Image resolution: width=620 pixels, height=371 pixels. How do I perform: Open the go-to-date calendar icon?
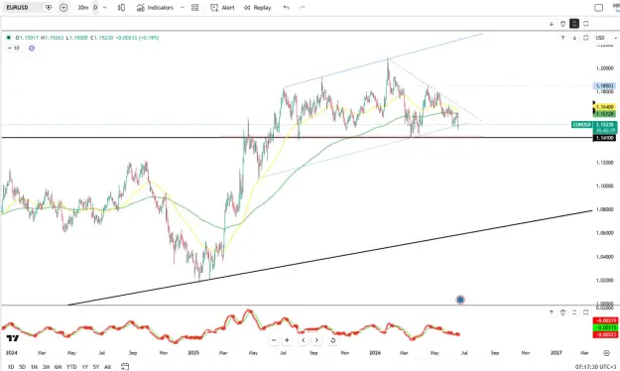[125, 367]
